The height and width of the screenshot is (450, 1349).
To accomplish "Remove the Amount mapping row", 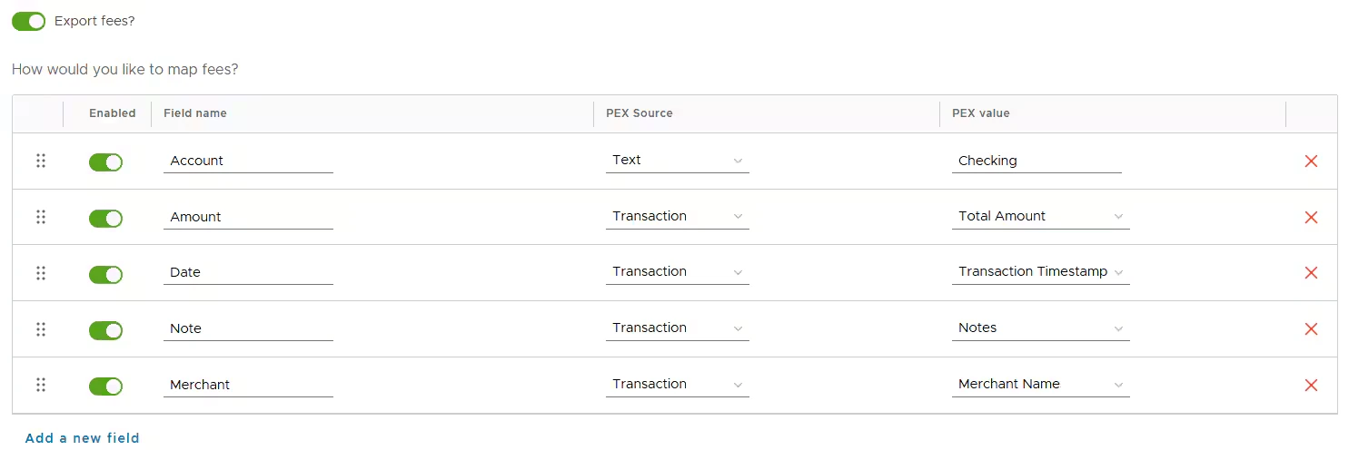I will [1311, 218].
